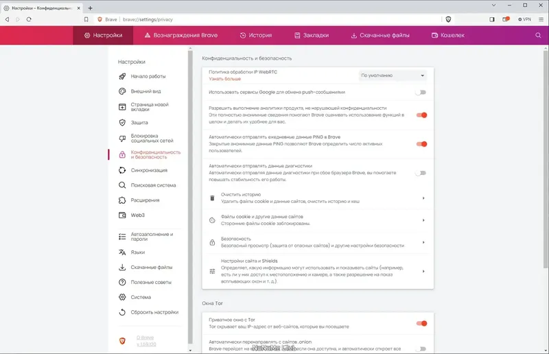
Task: Click Конфиденциальность и безопасность lock icon
Action: [122, 155]
